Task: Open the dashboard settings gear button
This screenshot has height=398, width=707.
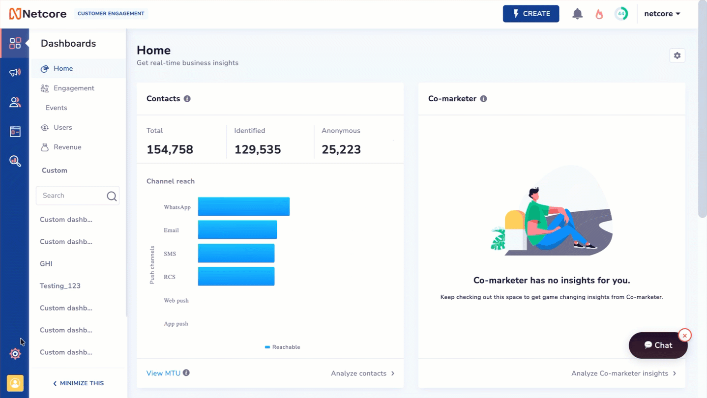Action: [678, 56]
